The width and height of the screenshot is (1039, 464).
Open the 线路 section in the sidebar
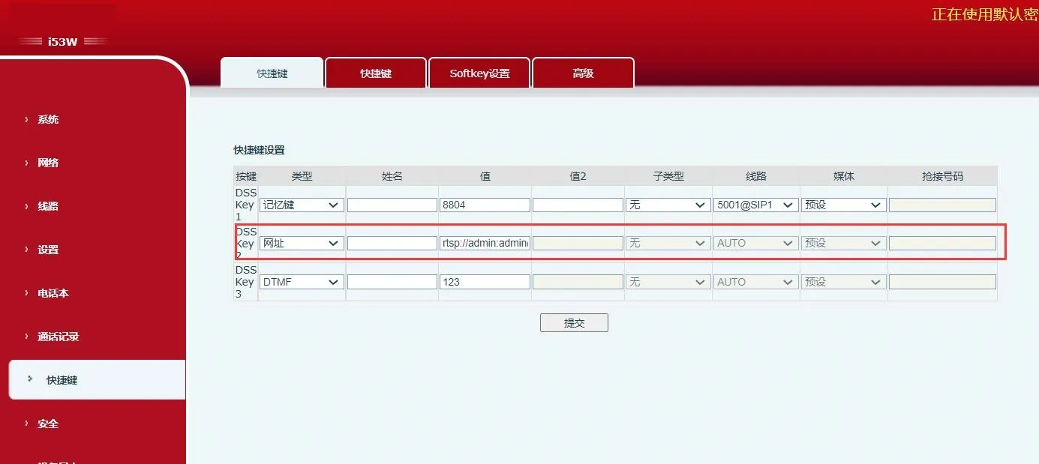click(47, 205)
